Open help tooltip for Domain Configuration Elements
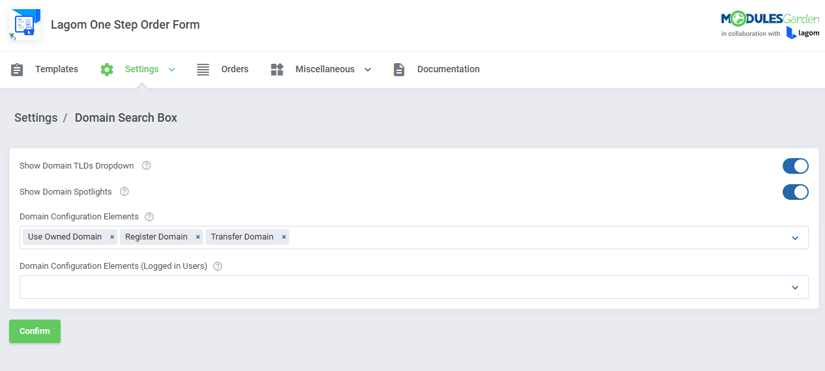The width and height of the screenshot is (825, 371). tap(149, 216)
